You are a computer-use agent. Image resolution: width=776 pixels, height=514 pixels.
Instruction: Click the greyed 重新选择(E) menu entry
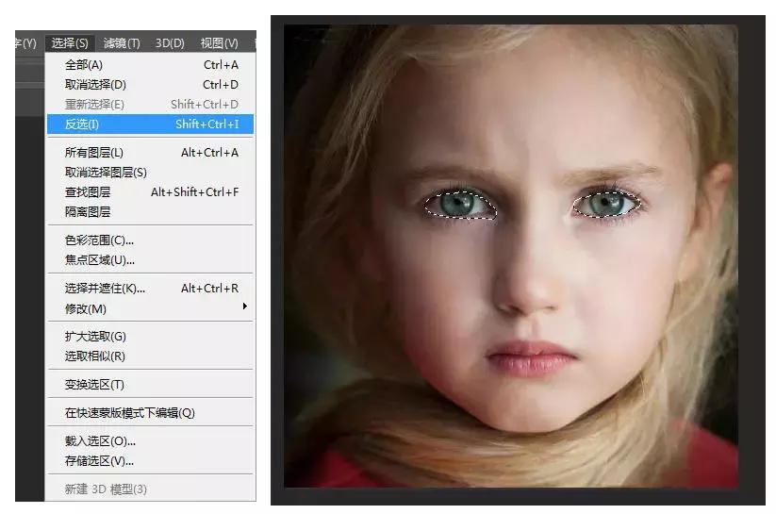[151, 105]
